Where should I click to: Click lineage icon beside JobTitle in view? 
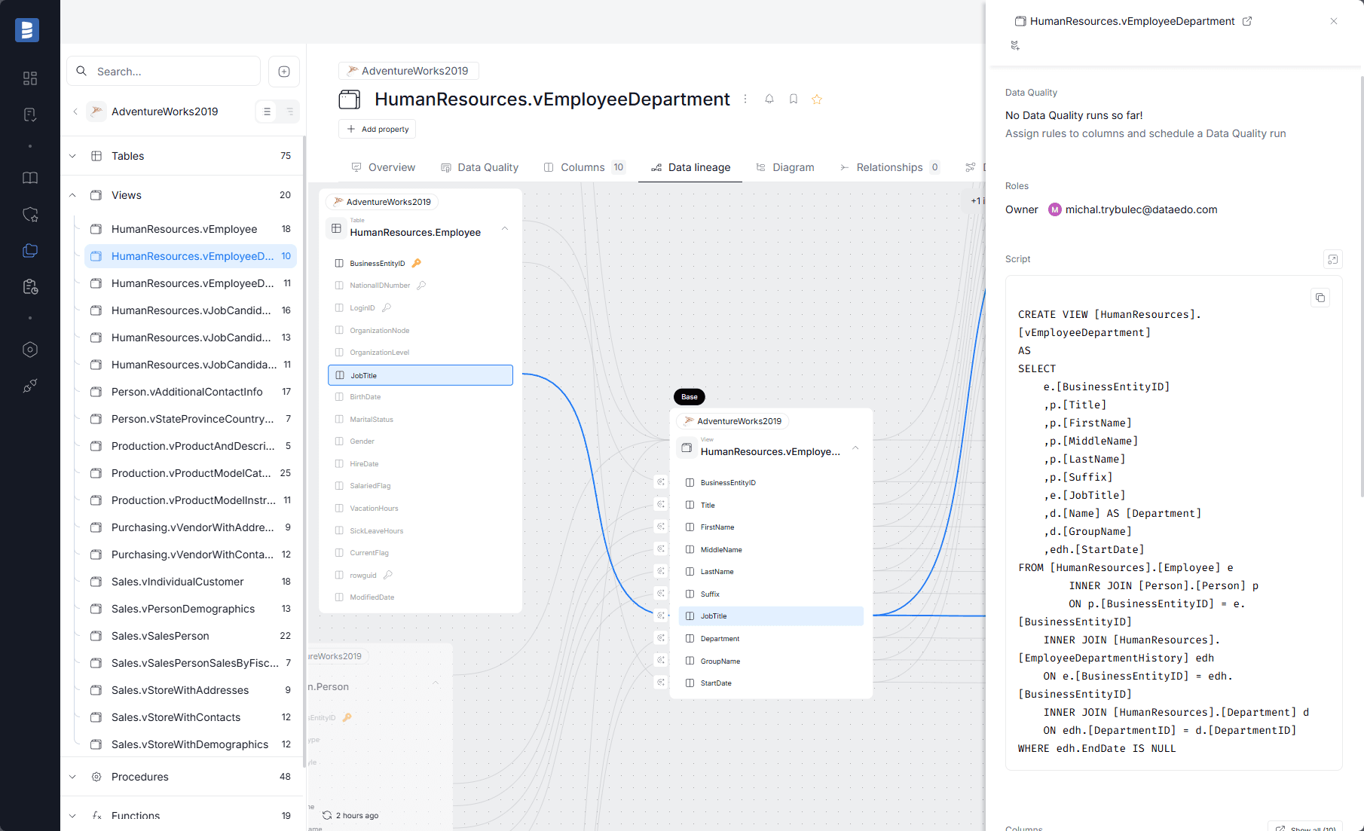(x=661, y=616)
